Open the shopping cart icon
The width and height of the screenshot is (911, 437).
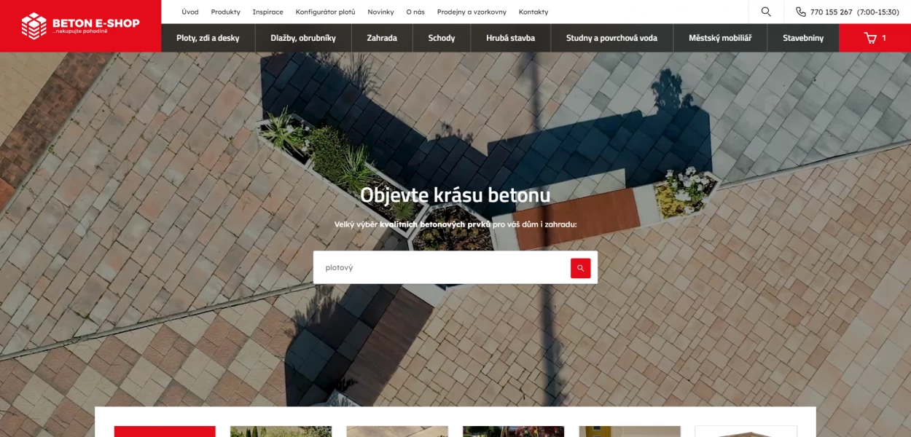tap(870, 38)
